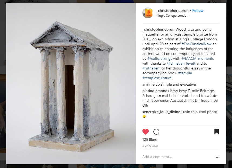
Task: Toggle the bookmark save icon
Action: pyautogui.click(x=216, y=132)
